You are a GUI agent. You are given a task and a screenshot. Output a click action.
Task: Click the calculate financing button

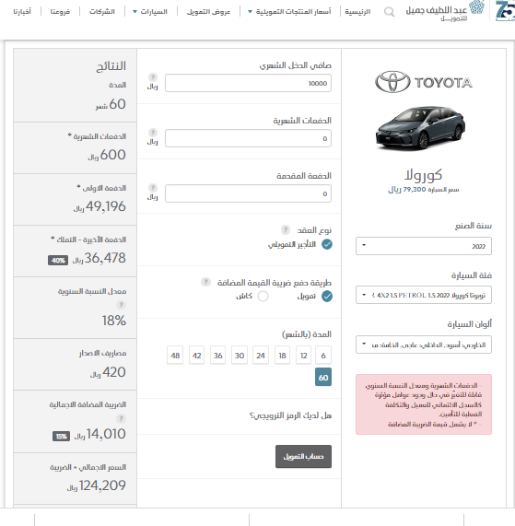pos(303,456)
